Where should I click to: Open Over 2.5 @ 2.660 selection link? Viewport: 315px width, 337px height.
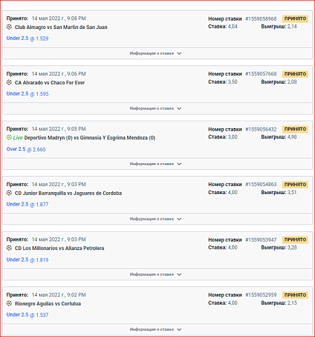coord(26,149)
